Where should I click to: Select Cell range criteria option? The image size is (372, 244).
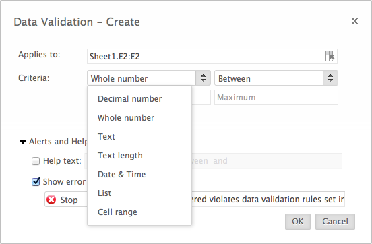pyautogui.click(x=117, y=212)
